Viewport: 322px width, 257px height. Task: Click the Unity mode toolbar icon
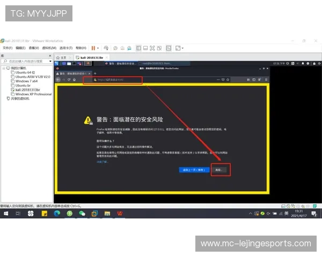(x=159, y=48)
